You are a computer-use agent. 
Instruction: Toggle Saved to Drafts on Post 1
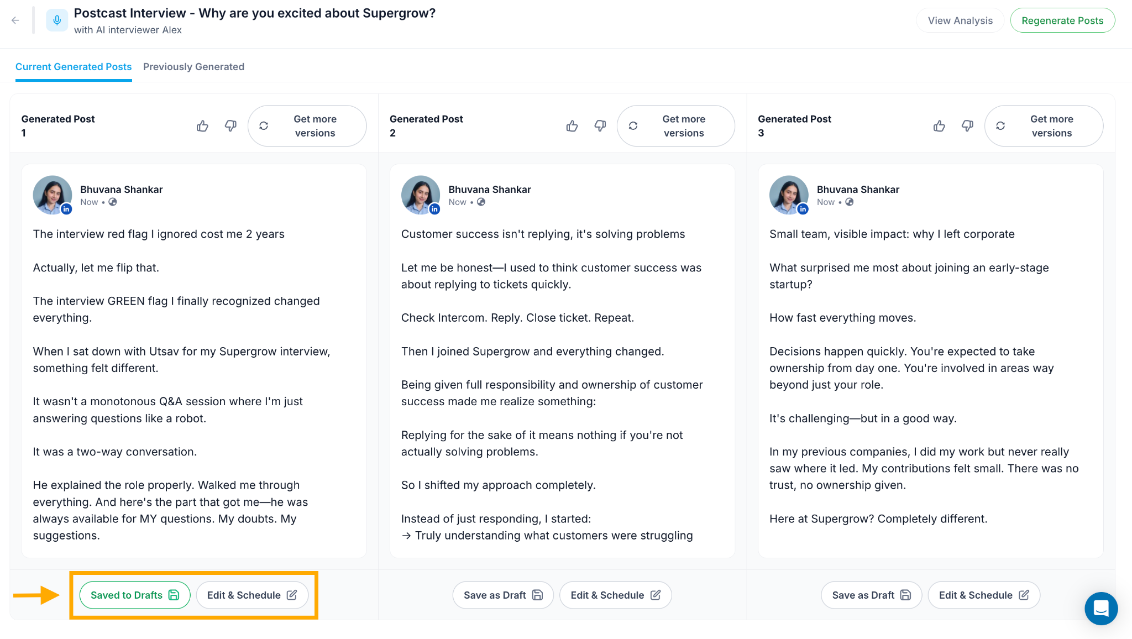tap(135, 595)
